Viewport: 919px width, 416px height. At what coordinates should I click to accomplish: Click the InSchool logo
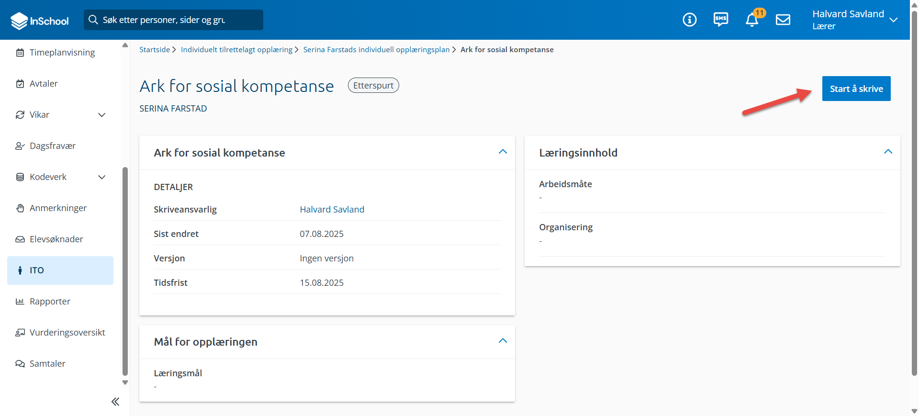click(x=40, y=21)
